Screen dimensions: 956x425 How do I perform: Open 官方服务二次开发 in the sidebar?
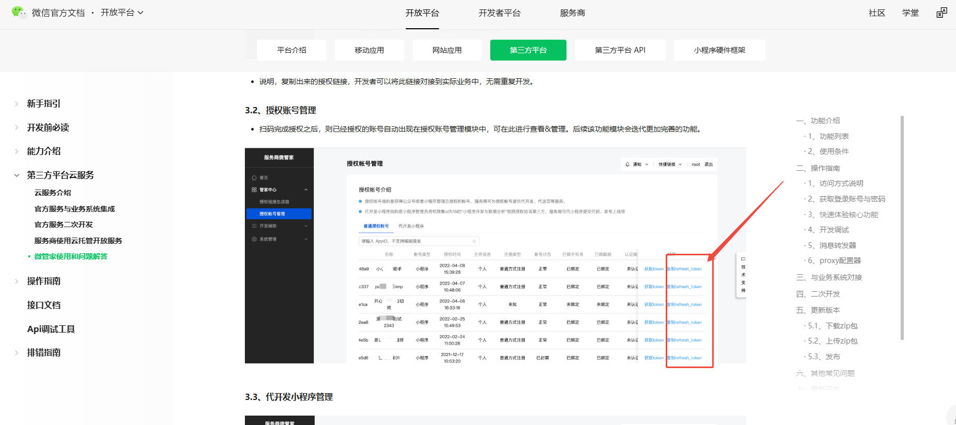coord(64,225)
